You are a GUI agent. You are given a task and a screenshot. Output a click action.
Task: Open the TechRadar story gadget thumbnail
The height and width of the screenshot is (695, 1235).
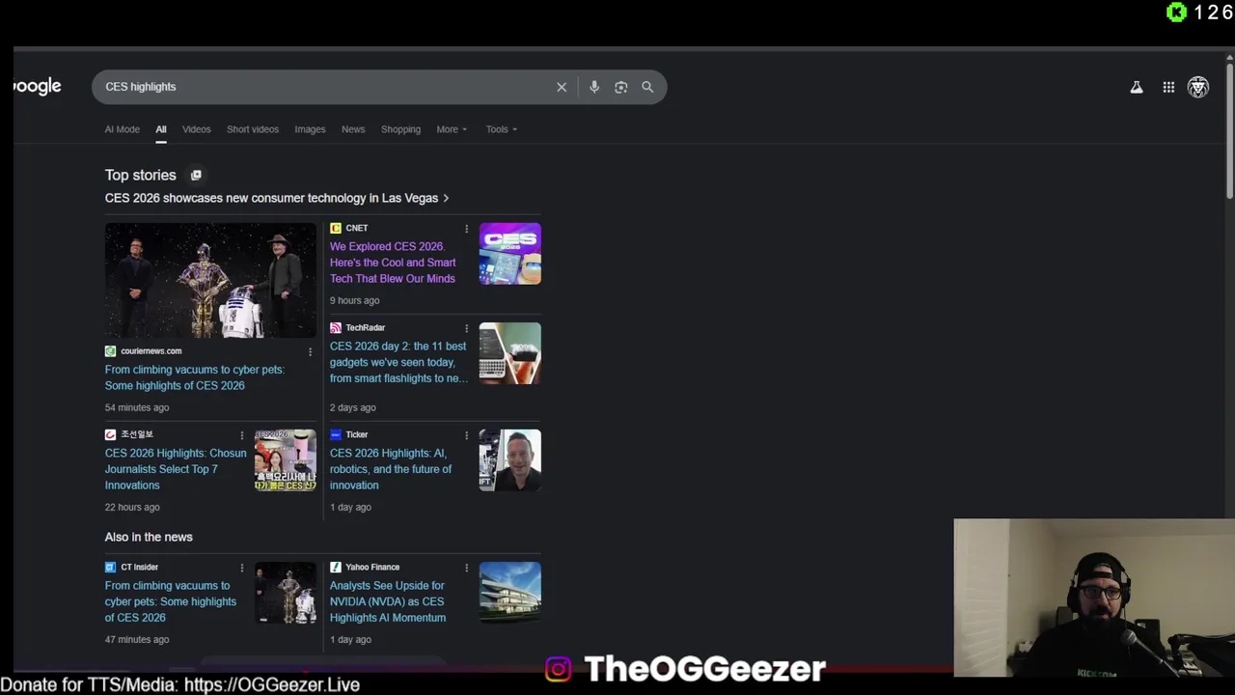(x=510, y=353)
